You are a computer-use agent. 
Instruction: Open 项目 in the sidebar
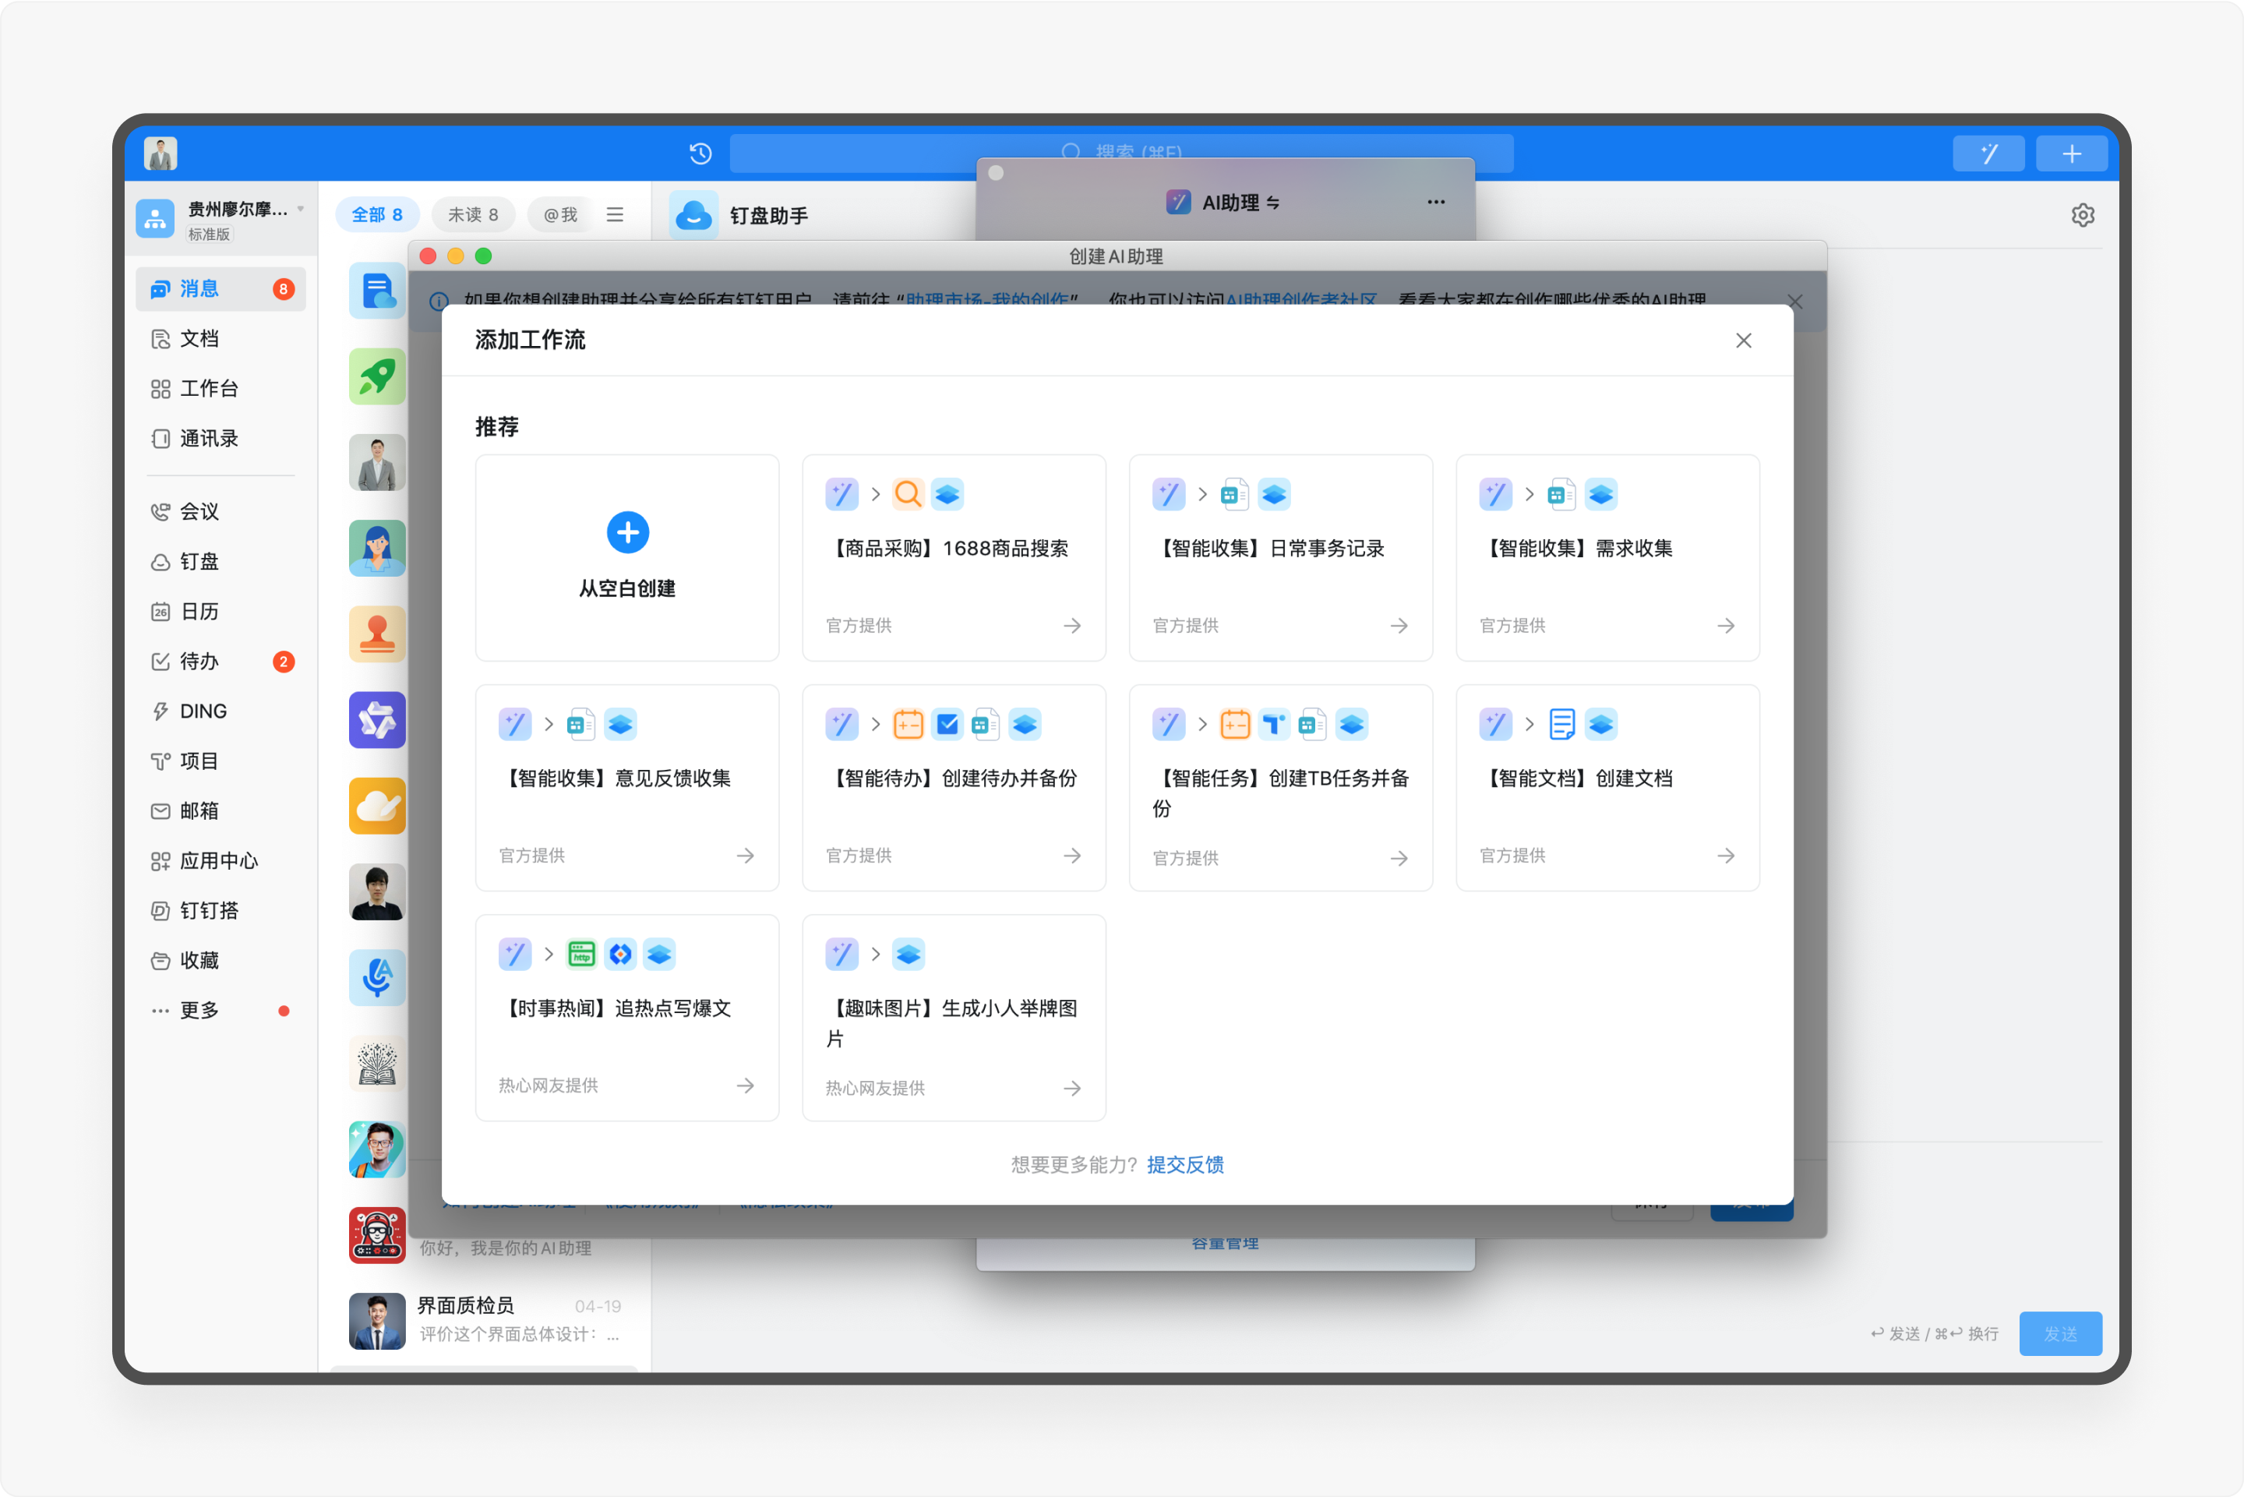221,761
